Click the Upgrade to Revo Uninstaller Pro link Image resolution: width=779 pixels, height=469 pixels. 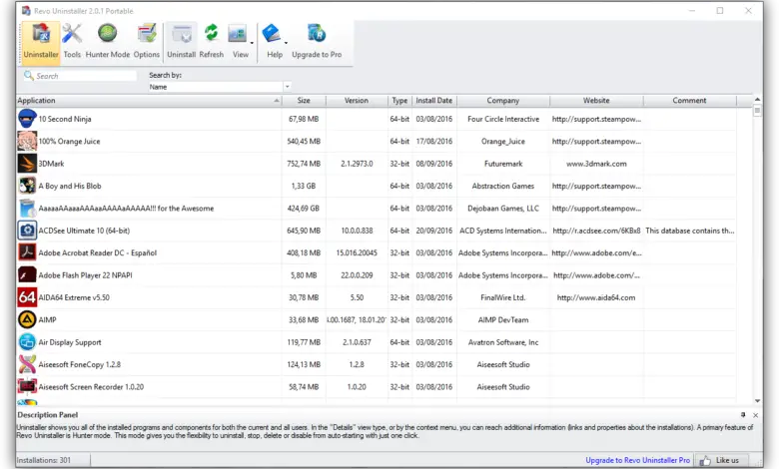click(637, 460)
